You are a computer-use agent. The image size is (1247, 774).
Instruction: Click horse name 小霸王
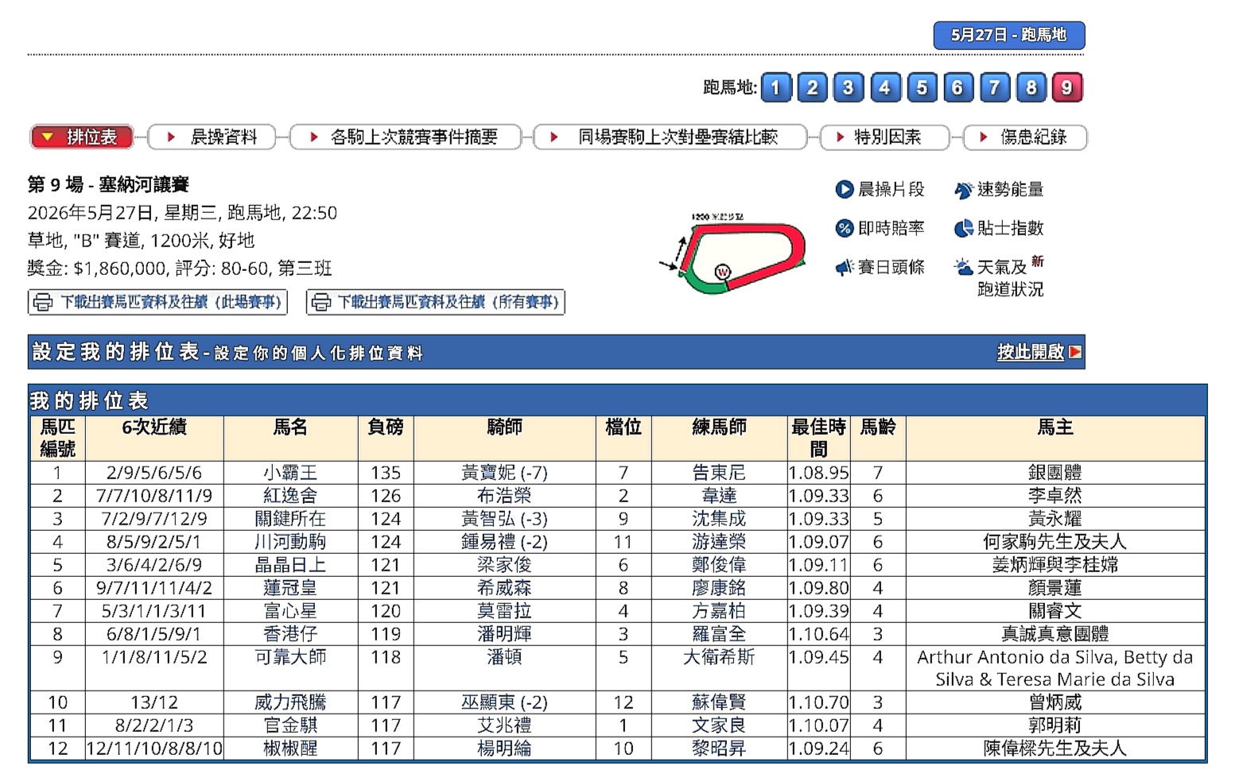click(290, 473)
